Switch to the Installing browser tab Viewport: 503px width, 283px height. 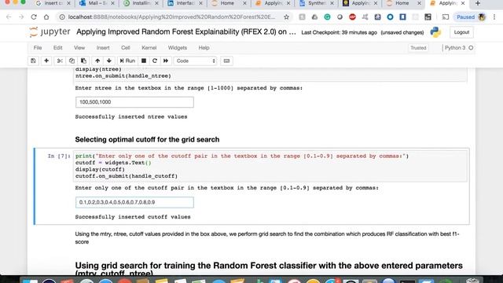tap(141, 3)
